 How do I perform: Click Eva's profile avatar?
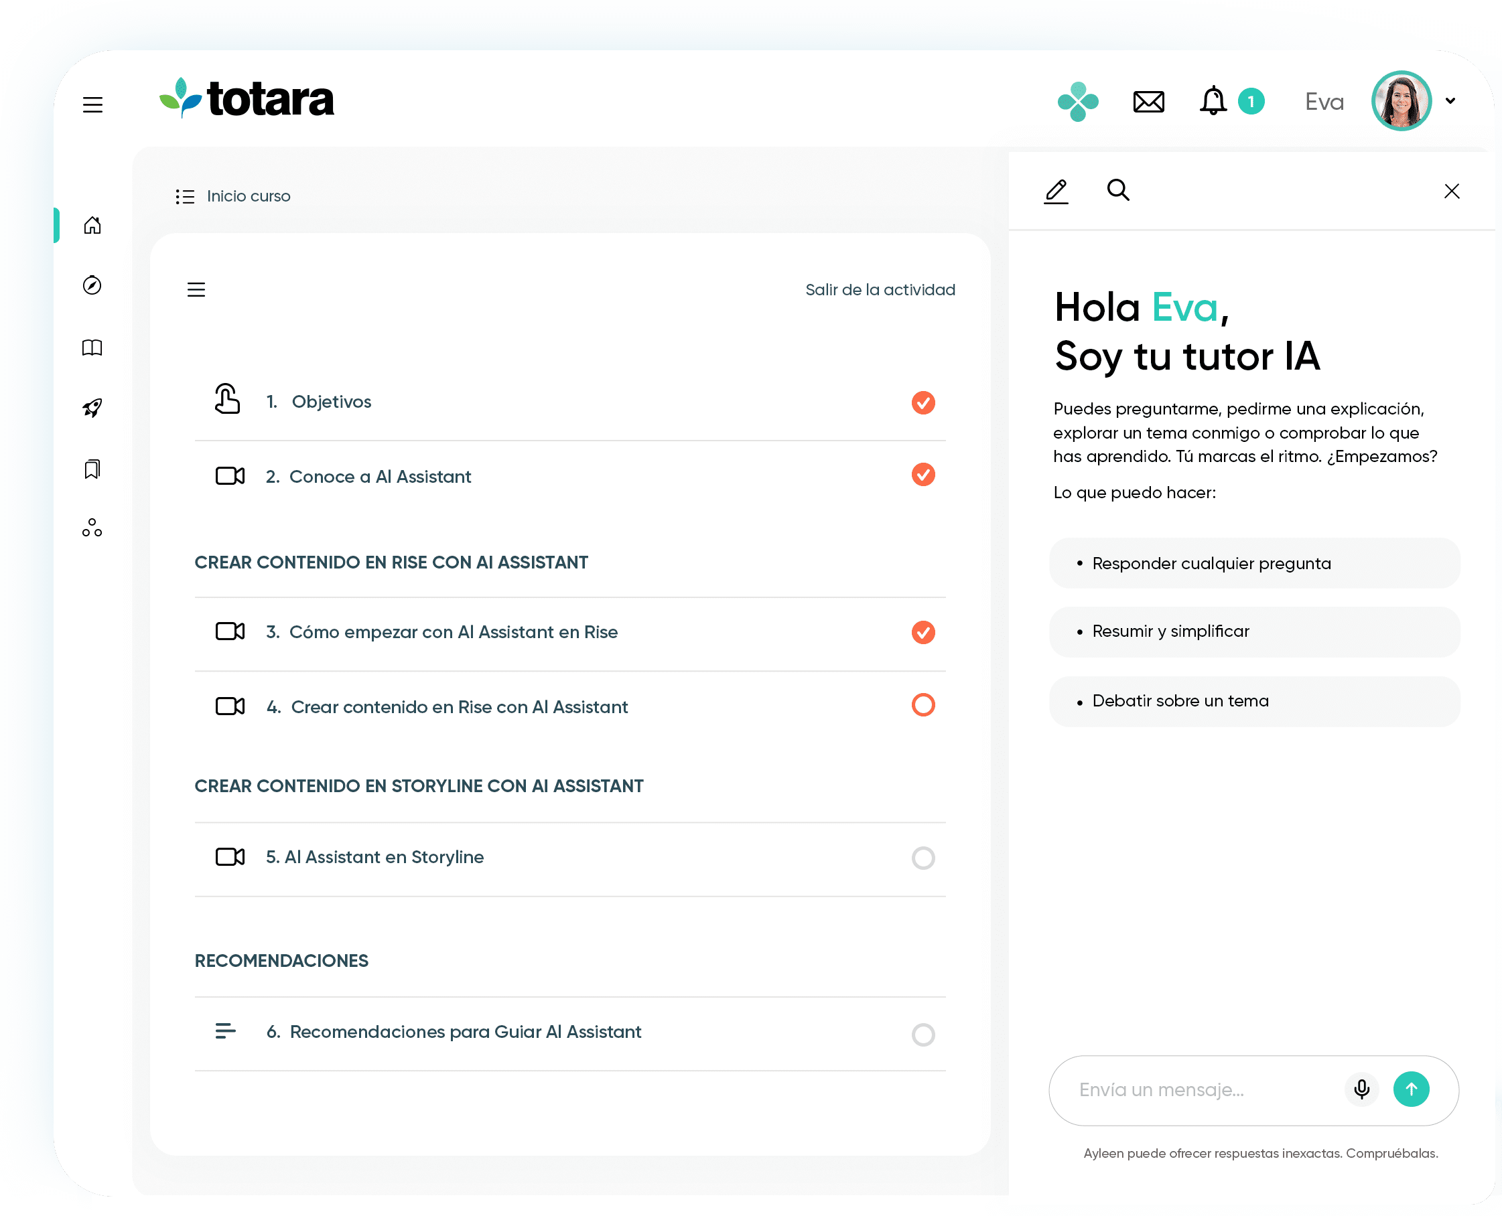[1400, 101]
